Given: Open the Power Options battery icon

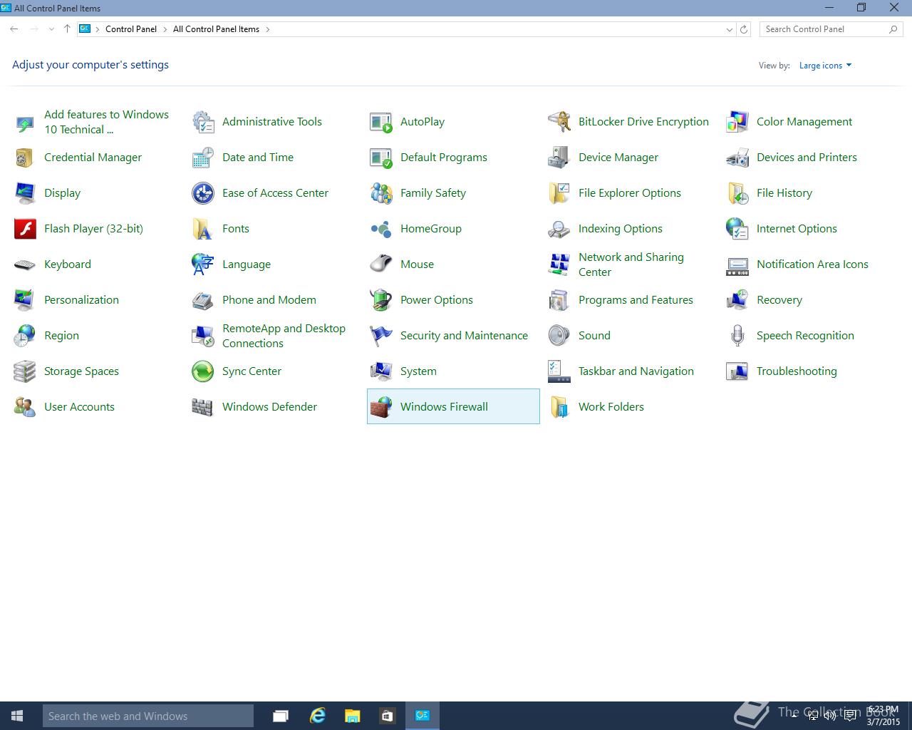Looking at the screenshot, I should (381, 300).
